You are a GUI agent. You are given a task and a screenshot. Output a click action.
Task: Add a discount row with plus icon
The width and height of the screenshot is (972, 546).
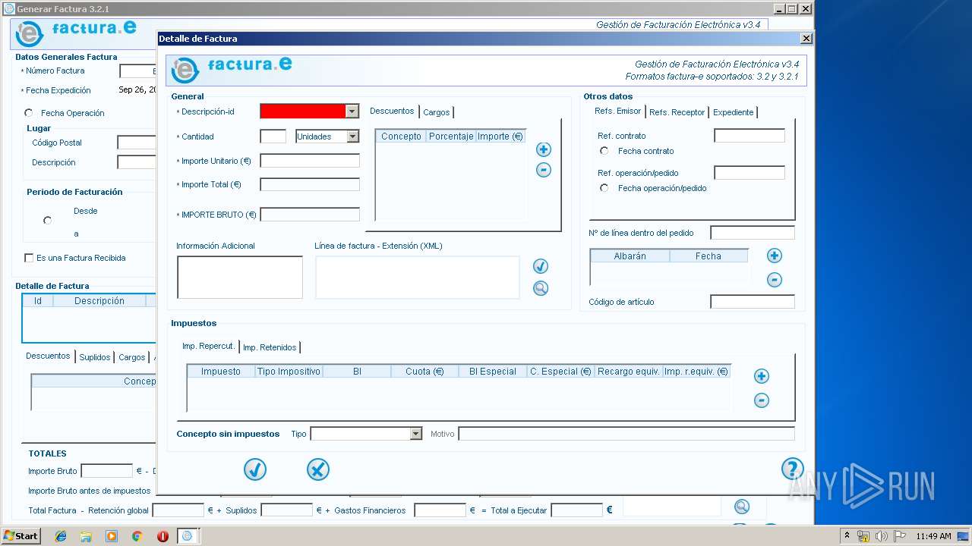(x=544, y=149)
